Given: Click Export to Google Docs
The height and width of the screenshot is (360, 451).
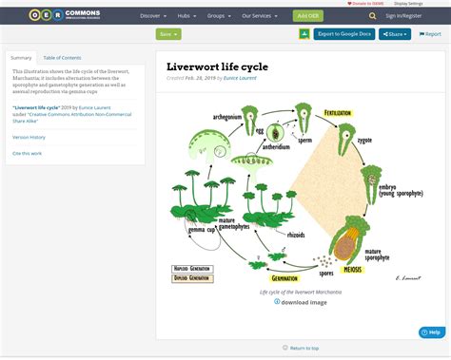Looking at the screenshot, I should 344,34.
